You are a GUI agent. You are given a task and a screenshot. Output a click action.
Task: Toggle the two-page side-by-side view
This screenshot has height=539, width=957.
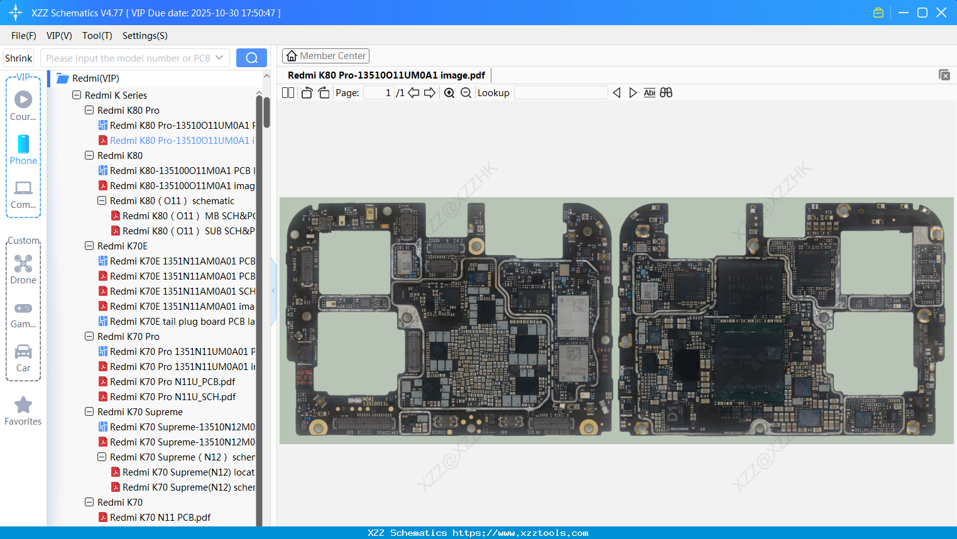[288, 93]
